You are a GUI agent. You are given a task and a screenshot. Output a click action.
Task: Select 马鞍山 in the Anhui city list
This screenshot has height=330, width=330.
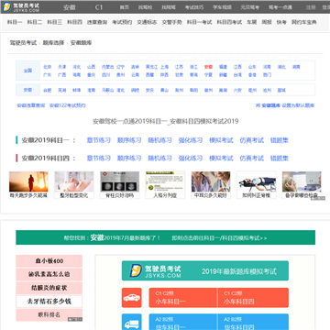[x=108, y=90]
